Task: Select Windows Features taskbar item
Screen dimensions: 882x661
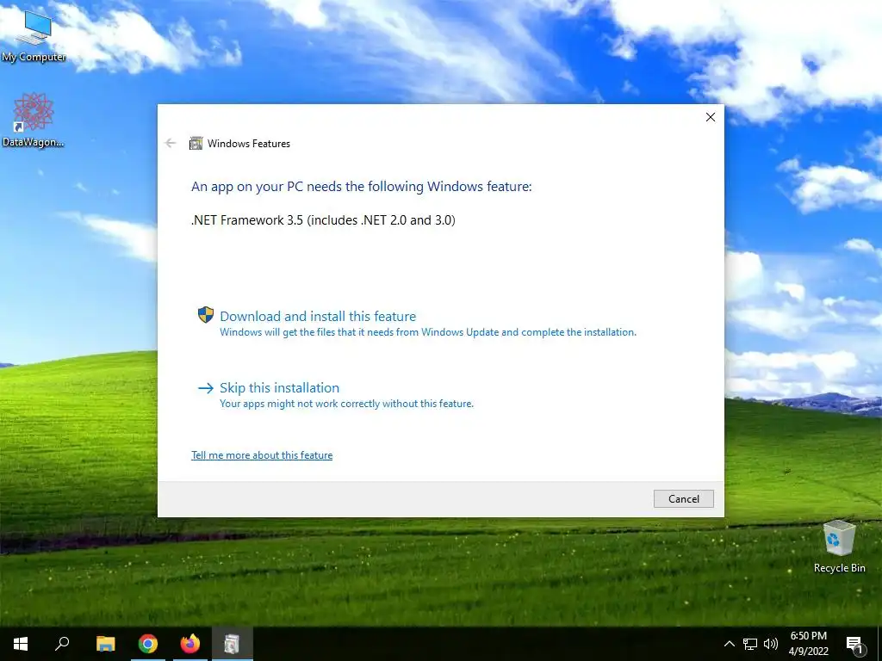Action: click(x=232, y=644)
